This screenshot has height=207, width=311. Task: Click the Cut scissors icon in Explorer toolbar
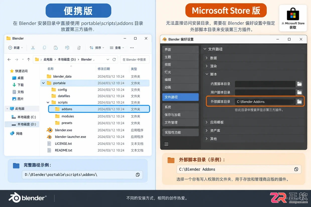[x=33, y=48]
